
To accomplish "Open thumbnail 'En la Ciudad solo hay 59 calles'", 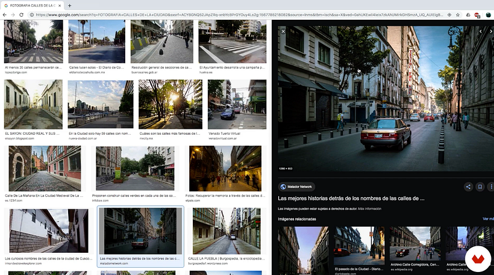I will (x=101, y=104).
